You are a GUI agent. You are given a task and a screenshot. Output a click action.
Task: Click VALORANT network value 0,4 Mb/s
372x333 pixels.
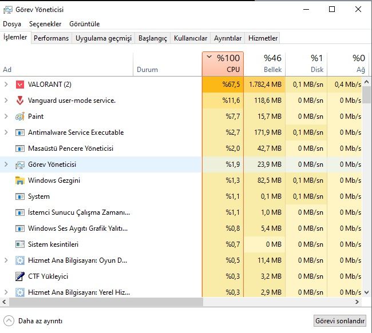[x=348, y=85]
